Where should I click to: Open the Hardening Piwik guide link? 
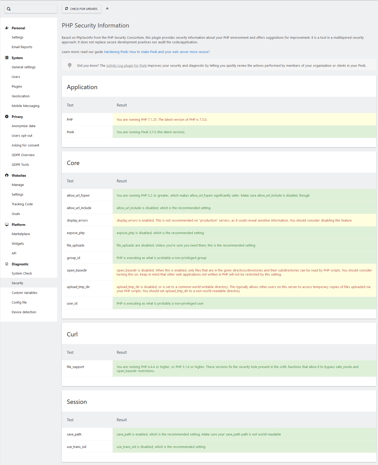click(x=157, y=52)
